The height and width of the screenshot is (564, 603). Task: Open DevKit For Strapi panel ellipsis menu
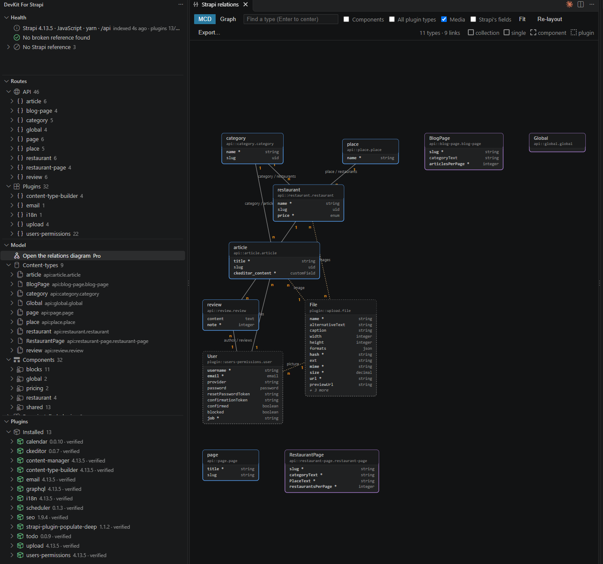(181, 4)
